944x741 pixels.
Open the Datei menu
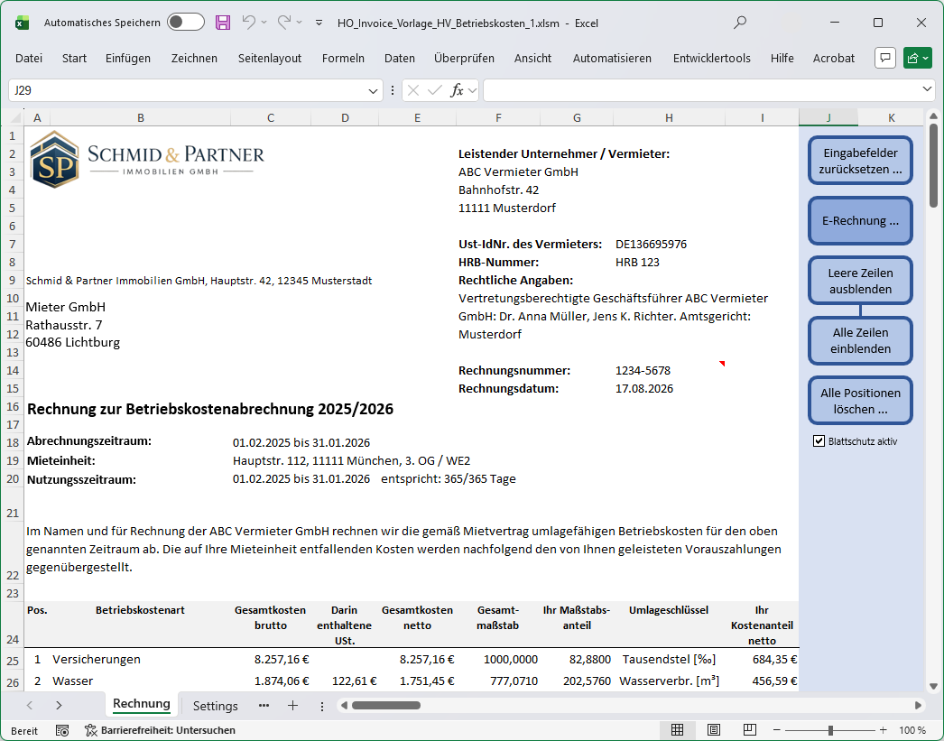coord(29,59)
